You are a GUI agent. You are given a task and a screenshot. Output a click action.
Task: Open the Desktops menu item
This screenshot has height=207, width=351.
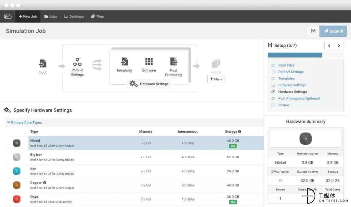tap(74, 17)
